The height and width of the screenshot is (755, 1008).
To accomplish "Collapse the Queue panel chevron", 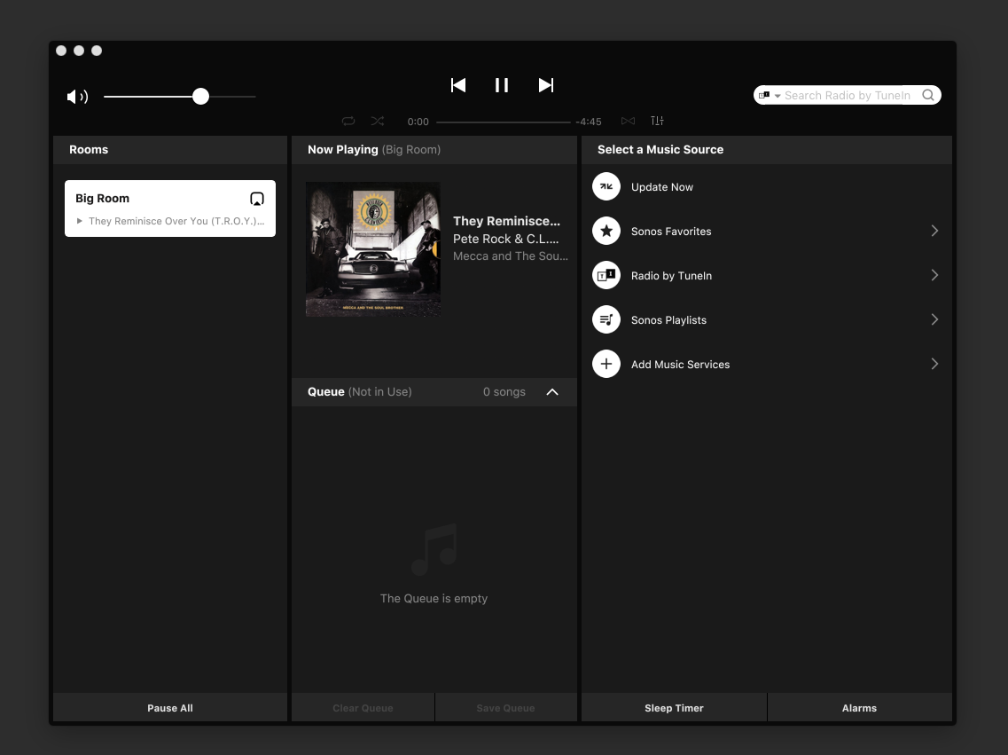I will coord(552,391).
